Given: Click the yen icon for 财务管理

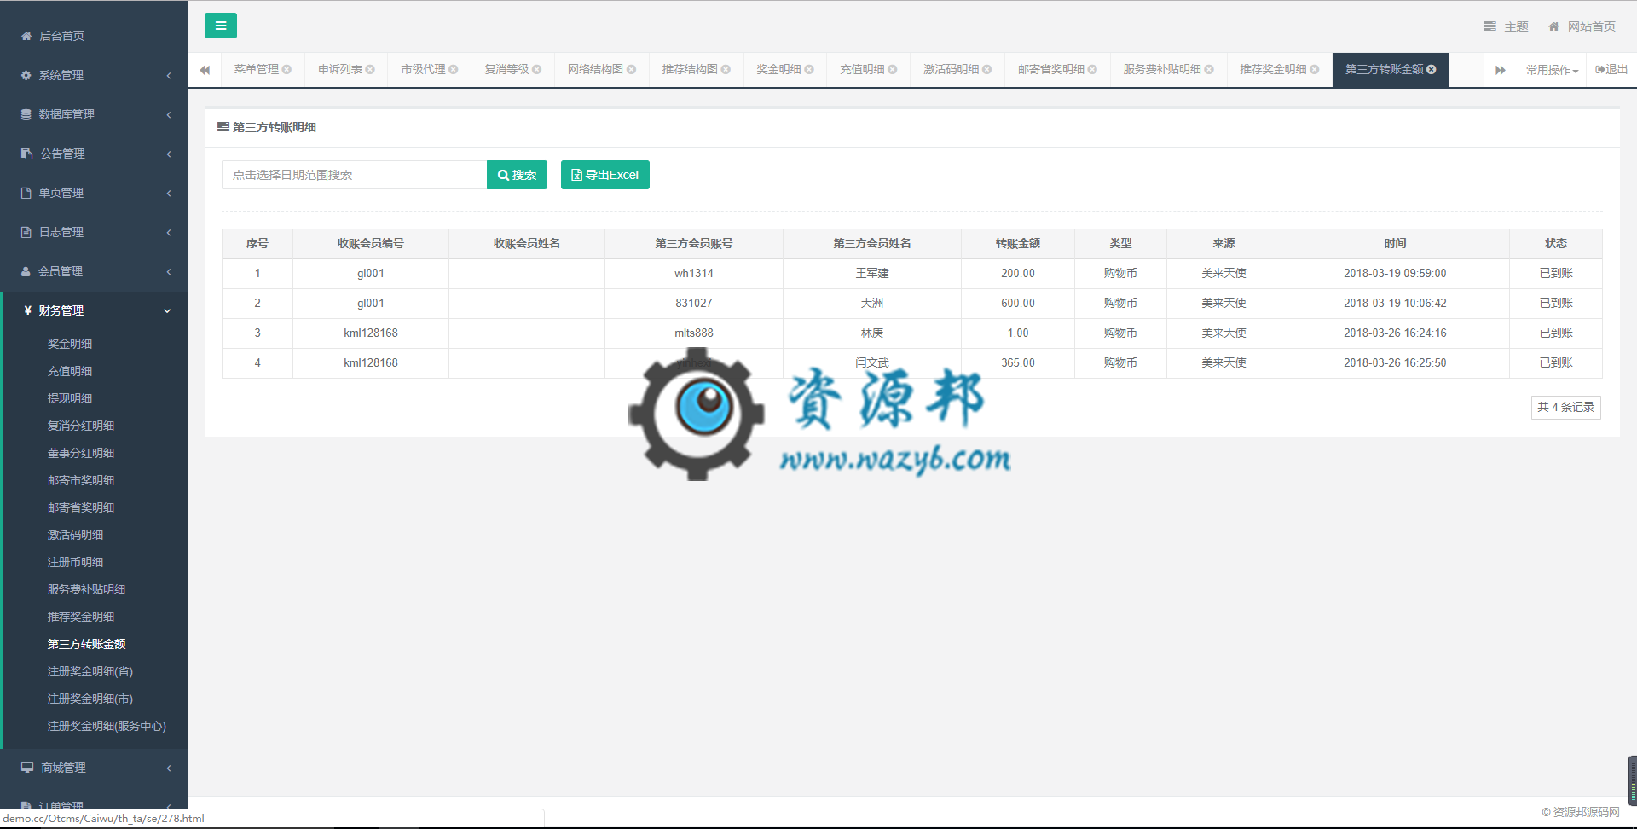Looking at the screenshot, I should tap(28, 310).
